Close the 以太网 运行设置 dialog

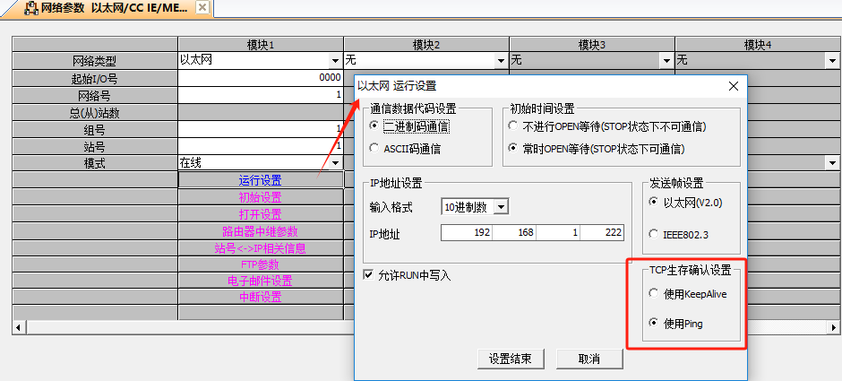[x=734, y=86]
